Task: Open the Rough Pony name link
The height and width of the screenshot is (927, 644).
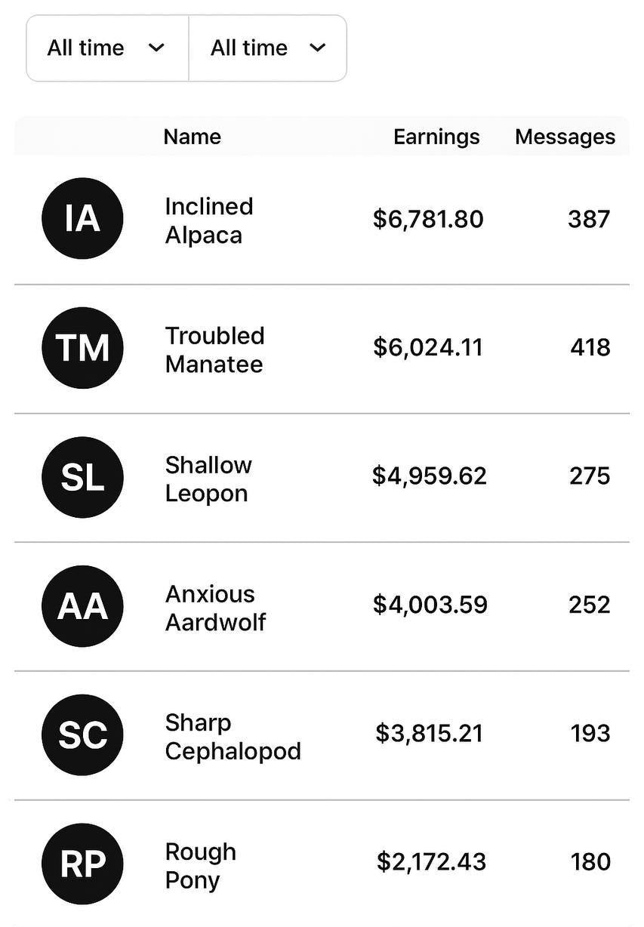Action: [x=200, y=866]
